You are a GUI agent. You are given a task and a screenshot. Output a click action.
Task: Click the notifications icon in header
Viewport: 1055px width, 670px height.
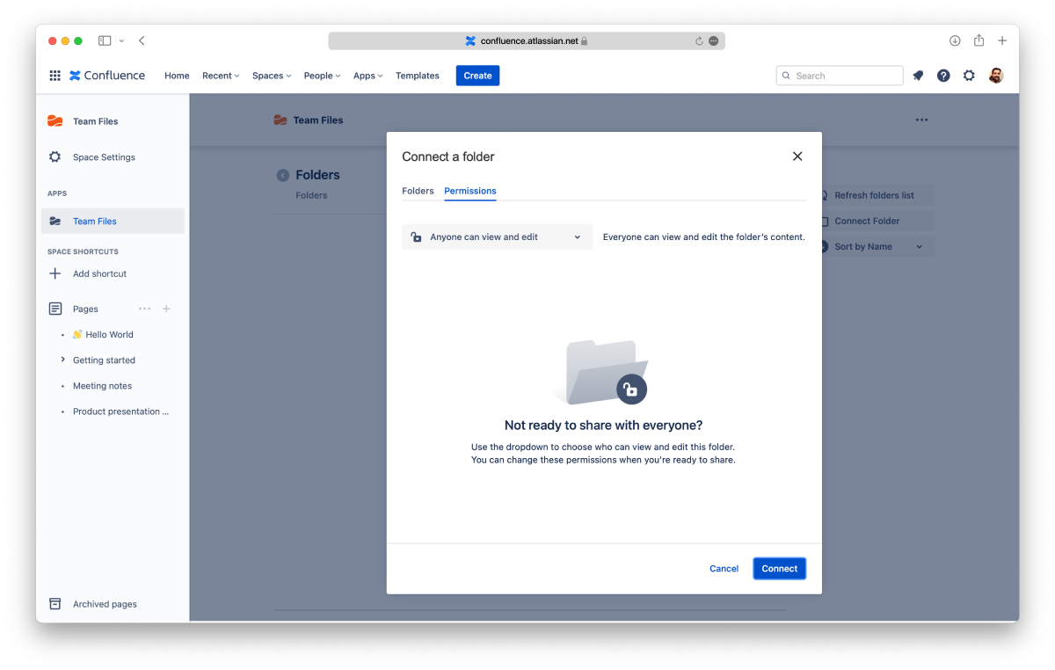click(x=918, y=76)
